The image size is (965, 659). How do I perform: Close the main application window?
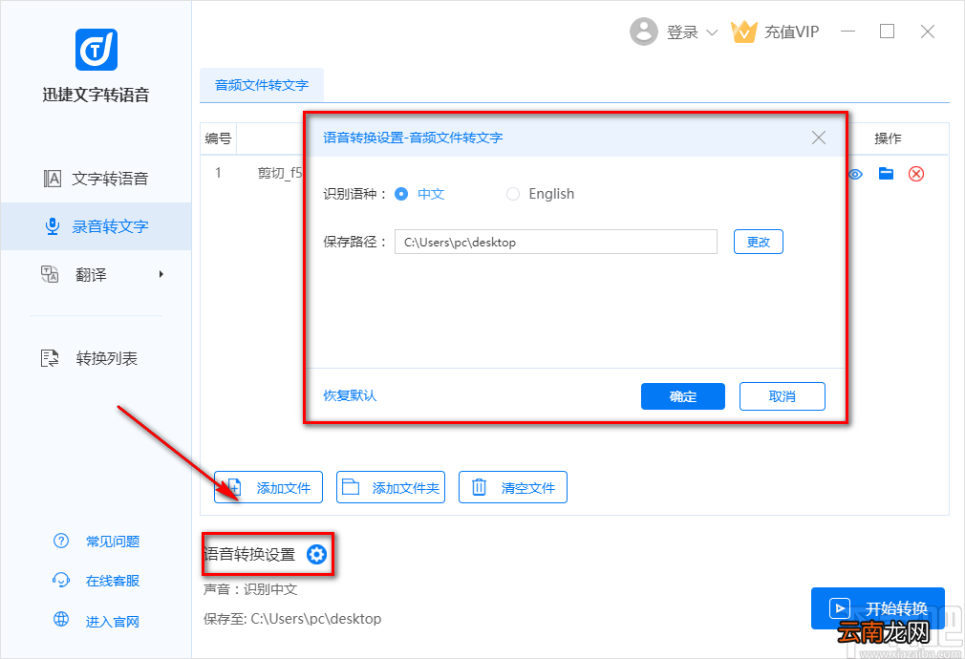928,32
